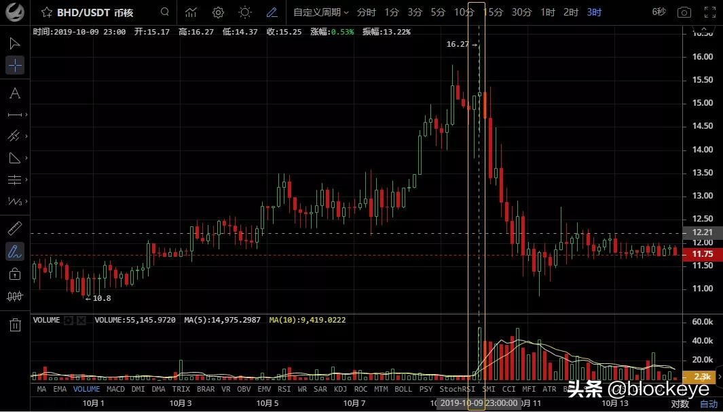Image resolution: width=723 pixels, height=412 pixels.
Task: Select the time-sharing 分时 interval
Action: click(x=367, y=12)
